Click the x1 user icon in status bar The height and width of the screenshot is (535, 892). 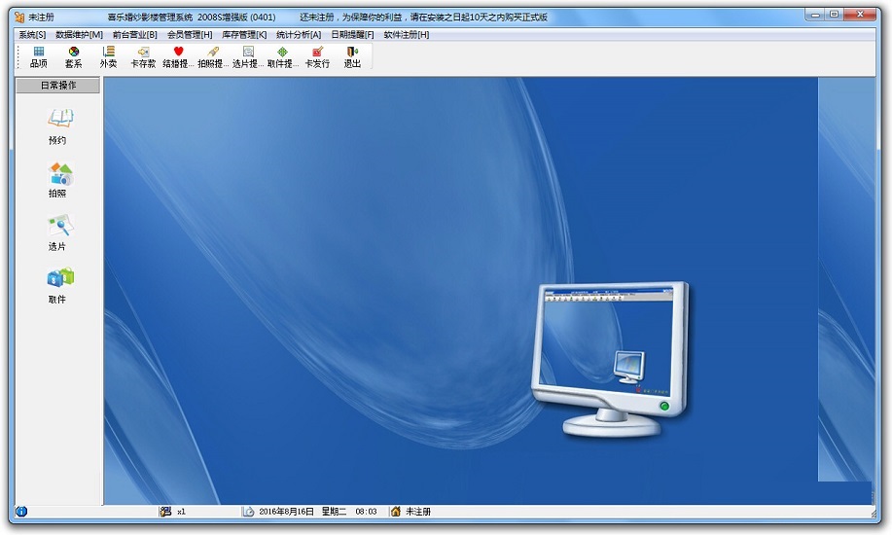(165, 511)
